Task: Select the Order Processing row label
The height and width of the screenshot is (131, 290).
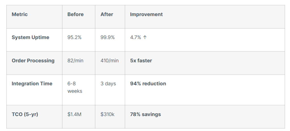Action: (33, 61)
